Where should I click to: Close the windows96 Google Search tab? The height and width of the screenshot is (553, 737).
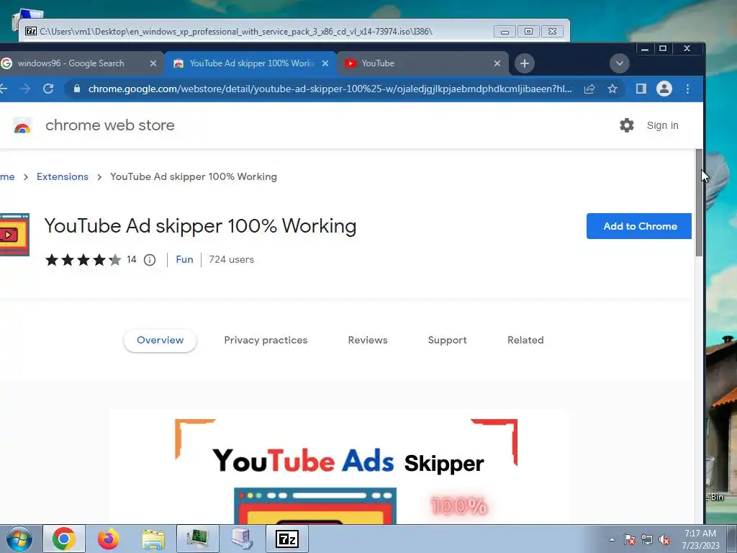pos(153,63)
